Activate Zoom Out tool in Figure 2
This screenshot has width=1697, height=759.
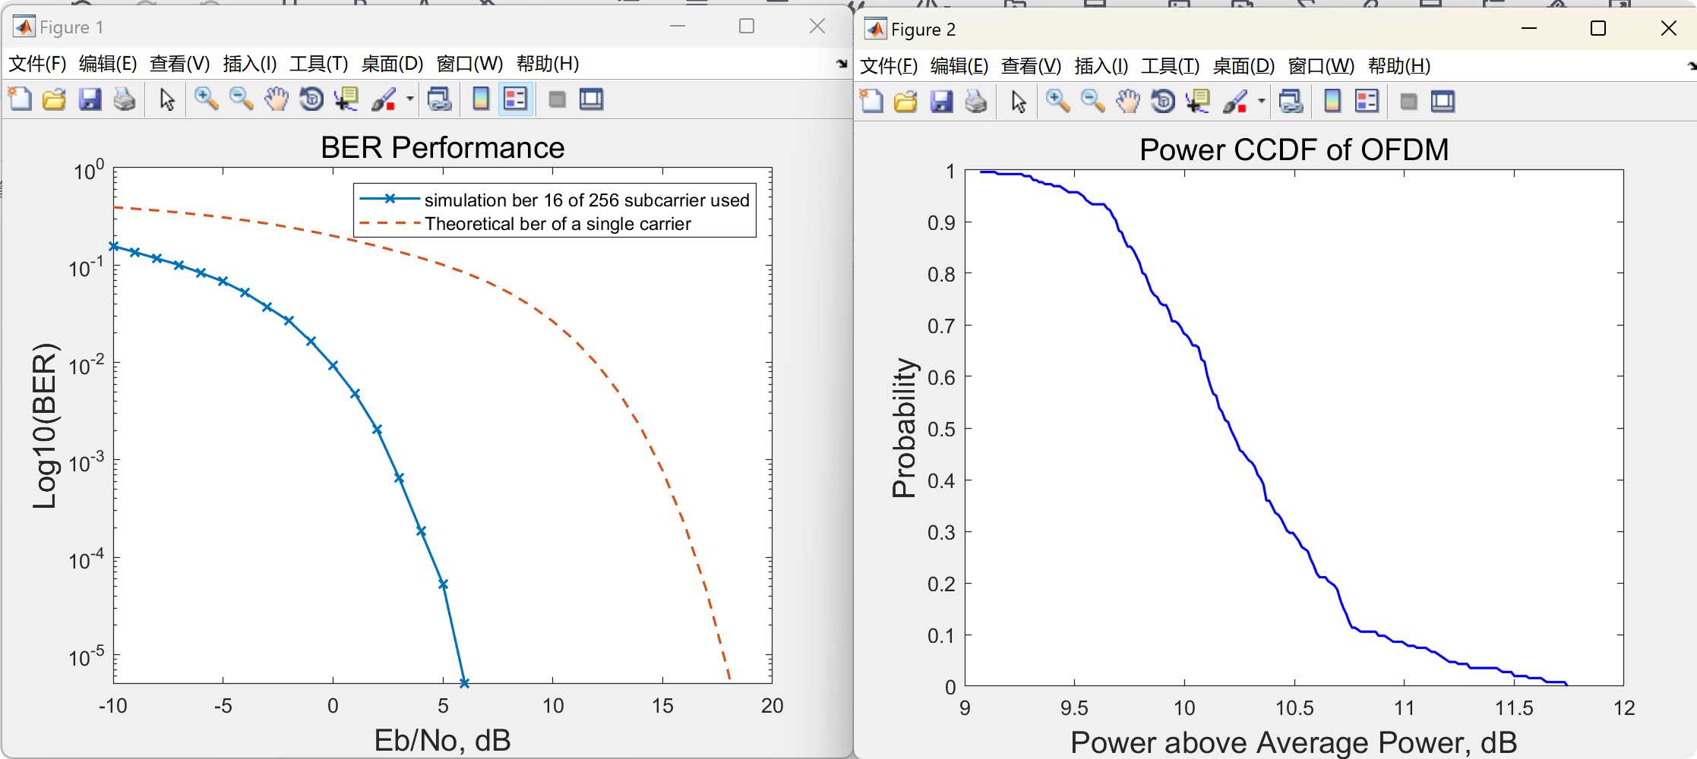click(x=1092, y=102)
